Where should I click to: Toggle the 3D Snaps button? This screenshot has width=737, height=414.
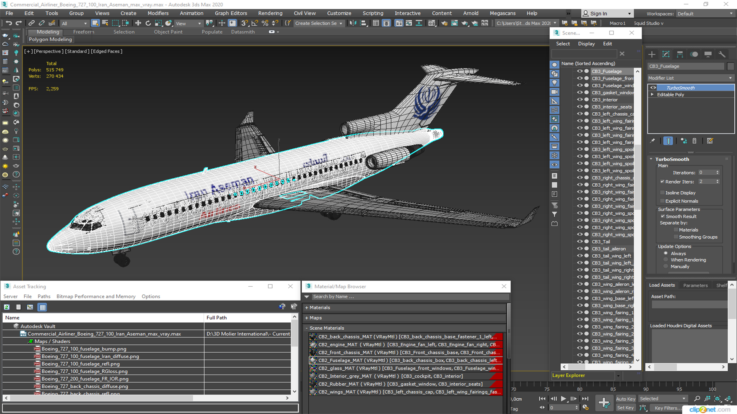pyautogui.click(x=245, y=23)
